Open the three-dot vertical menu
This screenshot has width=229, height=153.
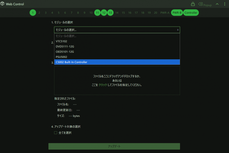click(x=225, y=4)
